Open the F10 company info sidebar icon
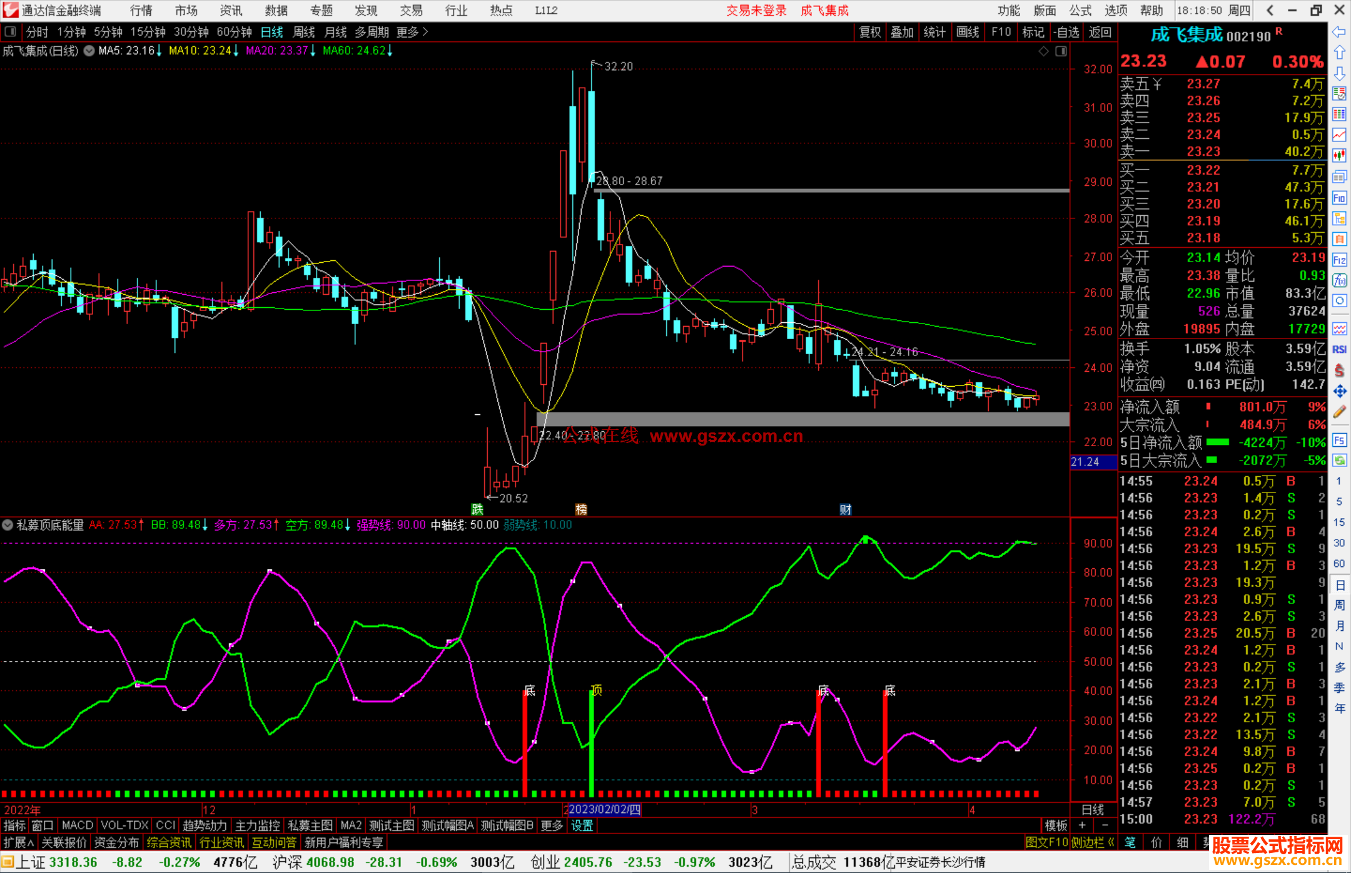Screen dimensions: 1351x873 coord(1339,198)
